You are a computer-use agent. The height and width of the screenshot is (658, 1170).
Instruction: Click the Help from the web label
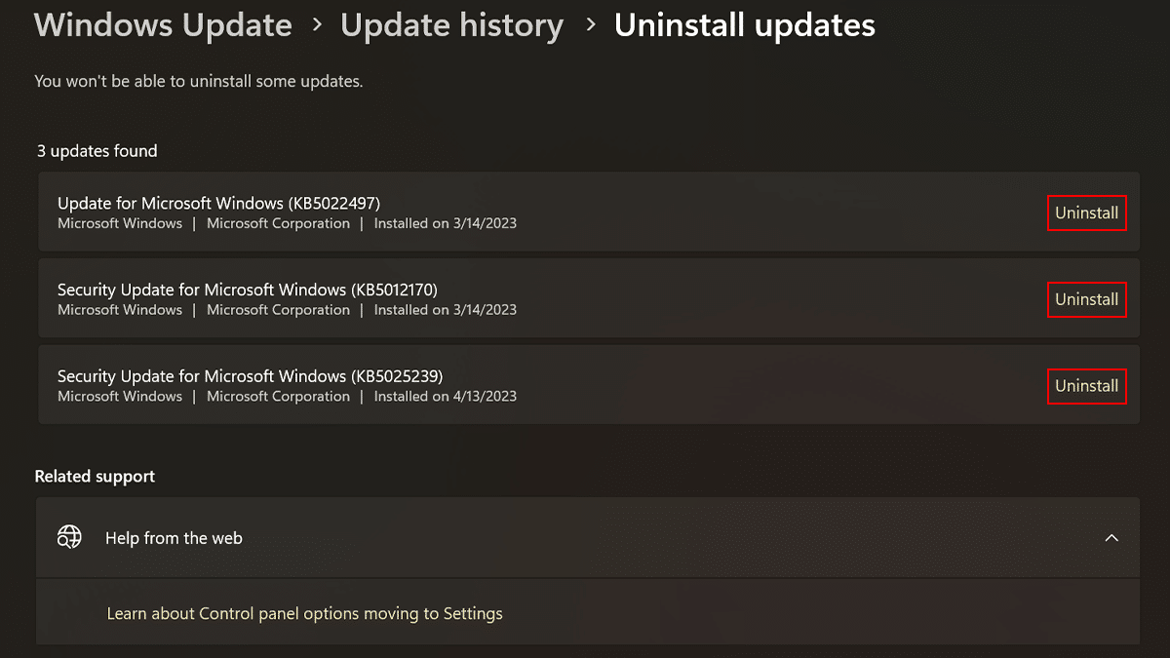pyautogui.click(x=174, y=538)
